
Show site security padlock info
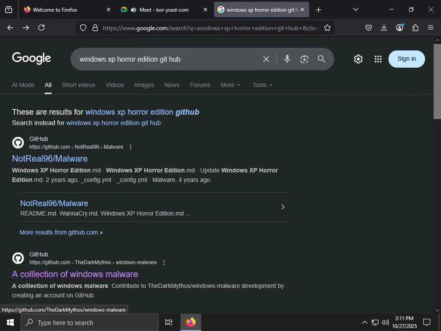[95, 28]
